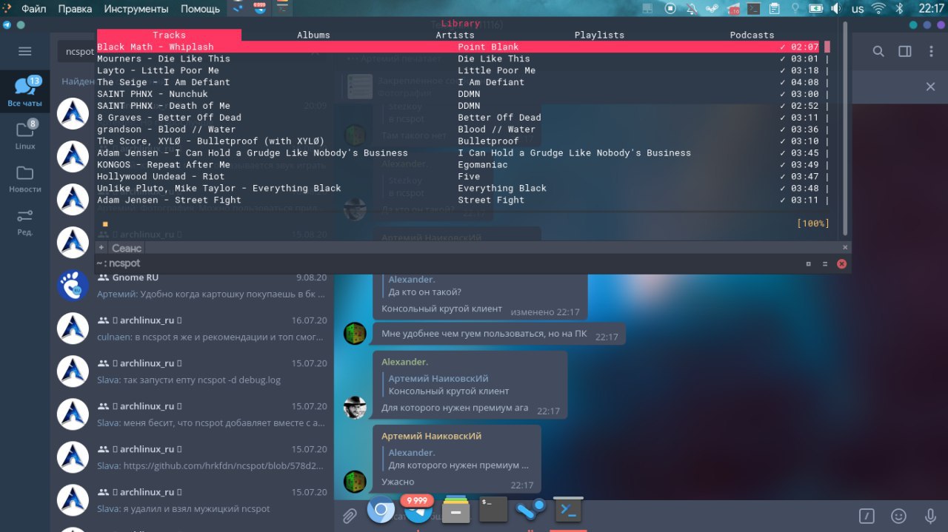Open the Новости chat folder

(x=25, y=178)
